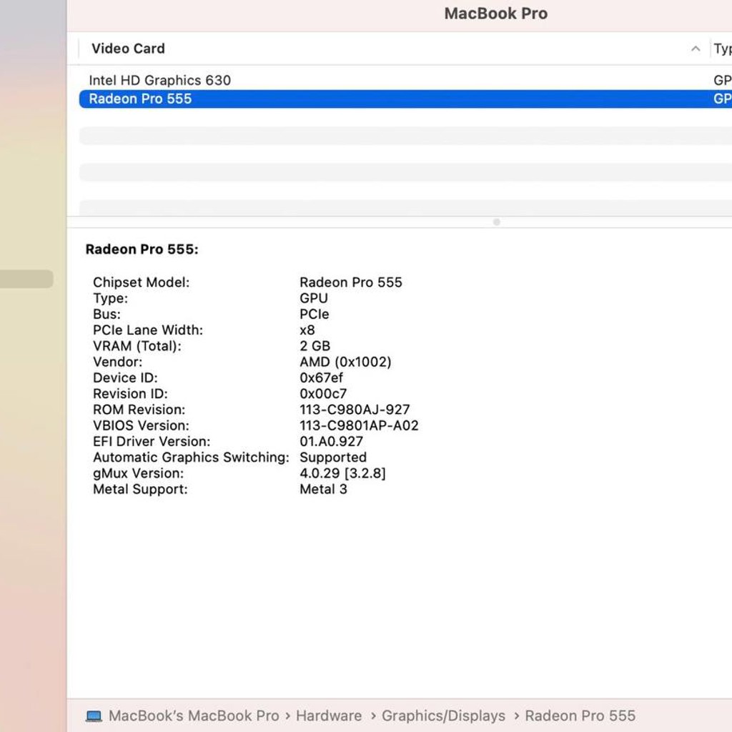Open Hardware in the path bar

pyautogui.click(x=329, y=716)
